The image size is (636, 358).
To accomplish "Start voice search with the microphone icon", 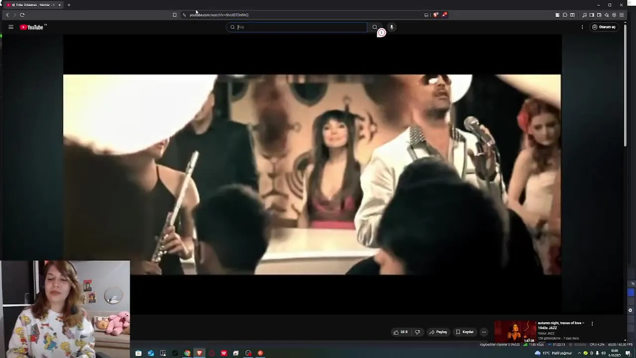I will point(392,27).
